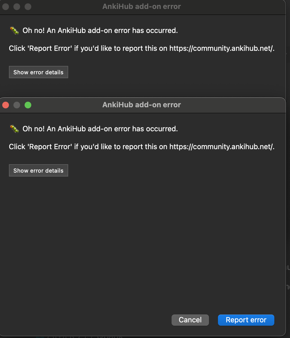Viewport: 290px width, 338px height.
Task: Expand "Show error details" in the active dialog
Action: [39, 171]
